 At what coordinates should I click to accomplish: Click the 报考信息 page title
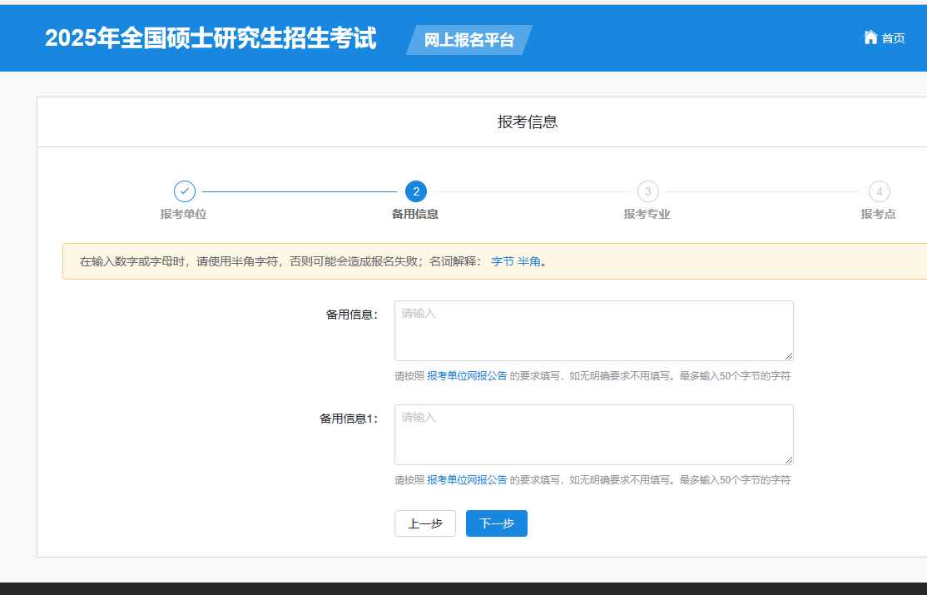[x=527, y=121]
